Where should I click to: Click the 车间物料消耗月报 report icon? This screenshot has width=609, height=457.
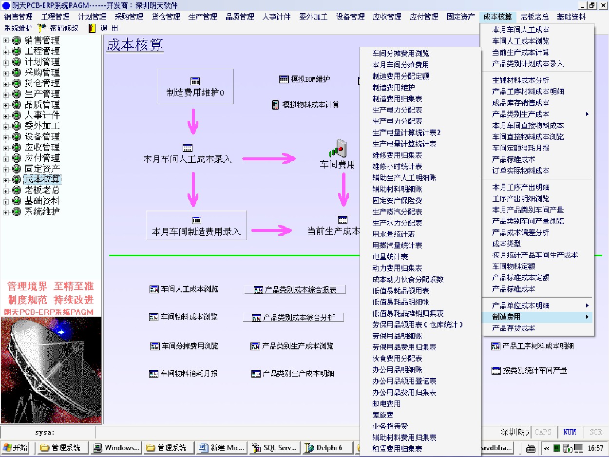tap(154, 374)
